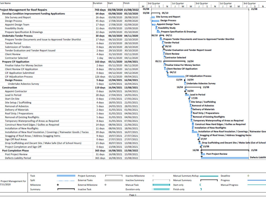
Task: Click the Finish-only bracket symbol in the legend
Action: pyautogui.click(x=201, y=189)
